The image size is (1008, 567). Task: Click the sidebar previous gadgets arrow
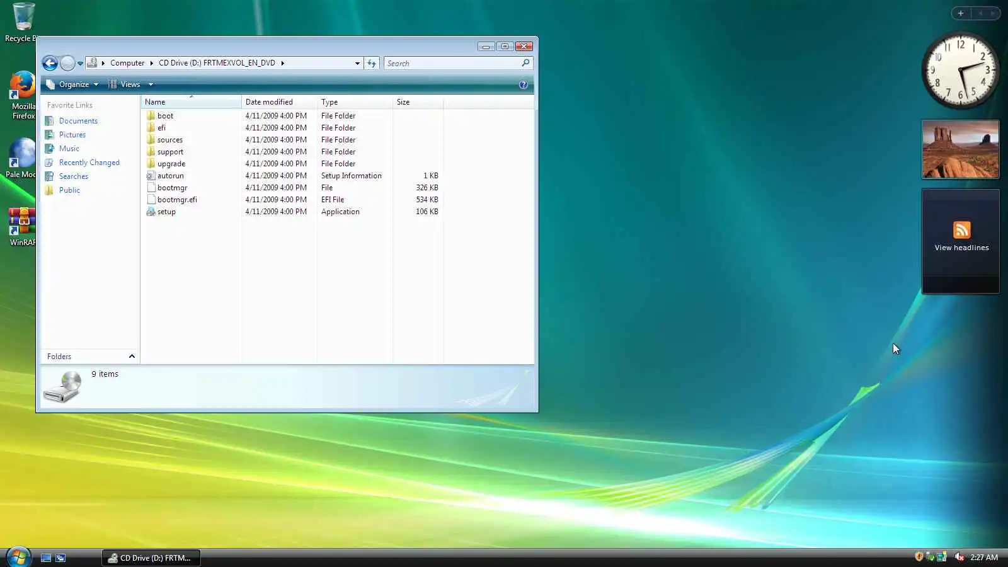pos(980,13)
